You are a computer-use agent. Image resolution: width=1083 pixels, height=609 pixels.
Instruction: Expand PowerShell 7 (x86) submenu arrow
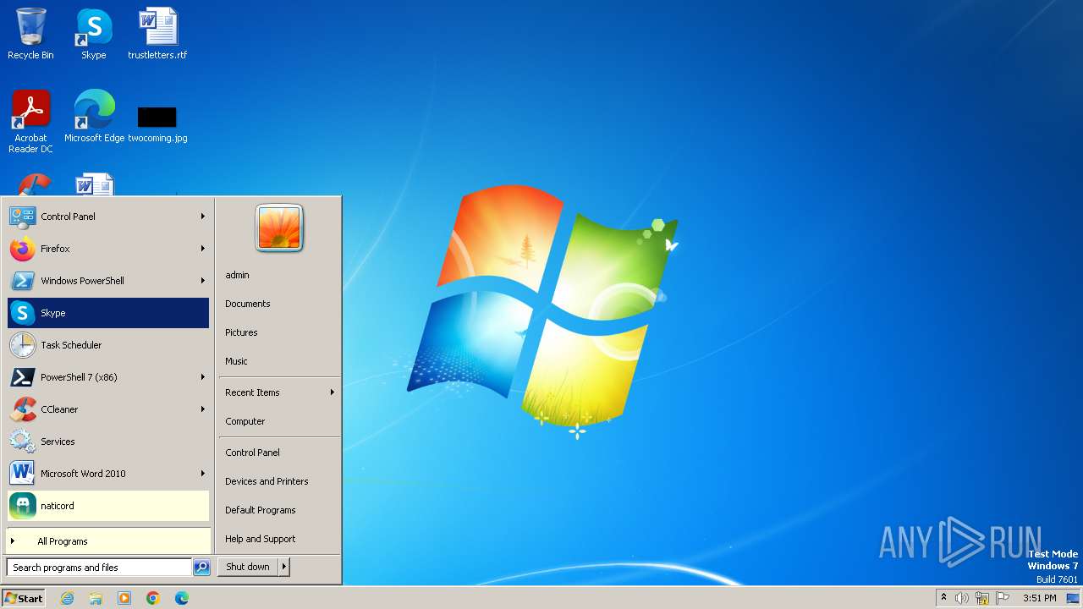tap(203, 377)
